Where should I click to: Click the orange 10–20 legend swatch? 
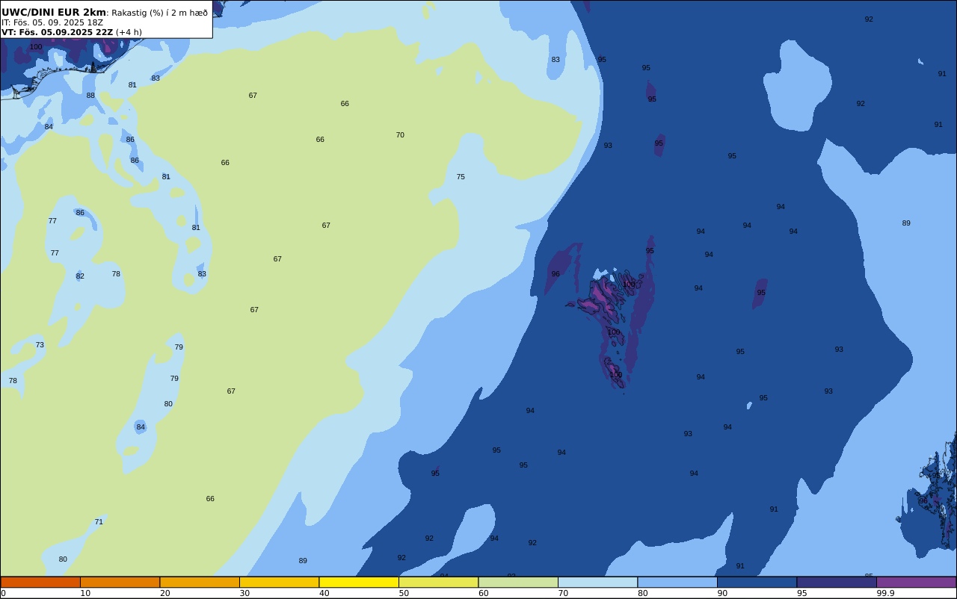tap(120, 582)
